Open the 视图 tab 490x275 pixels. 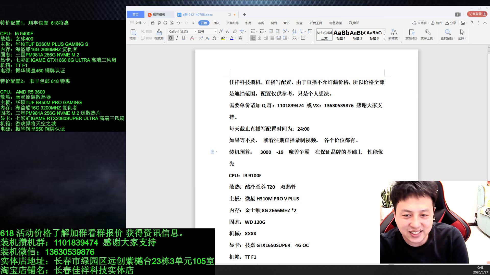click(x=274, y=23)
